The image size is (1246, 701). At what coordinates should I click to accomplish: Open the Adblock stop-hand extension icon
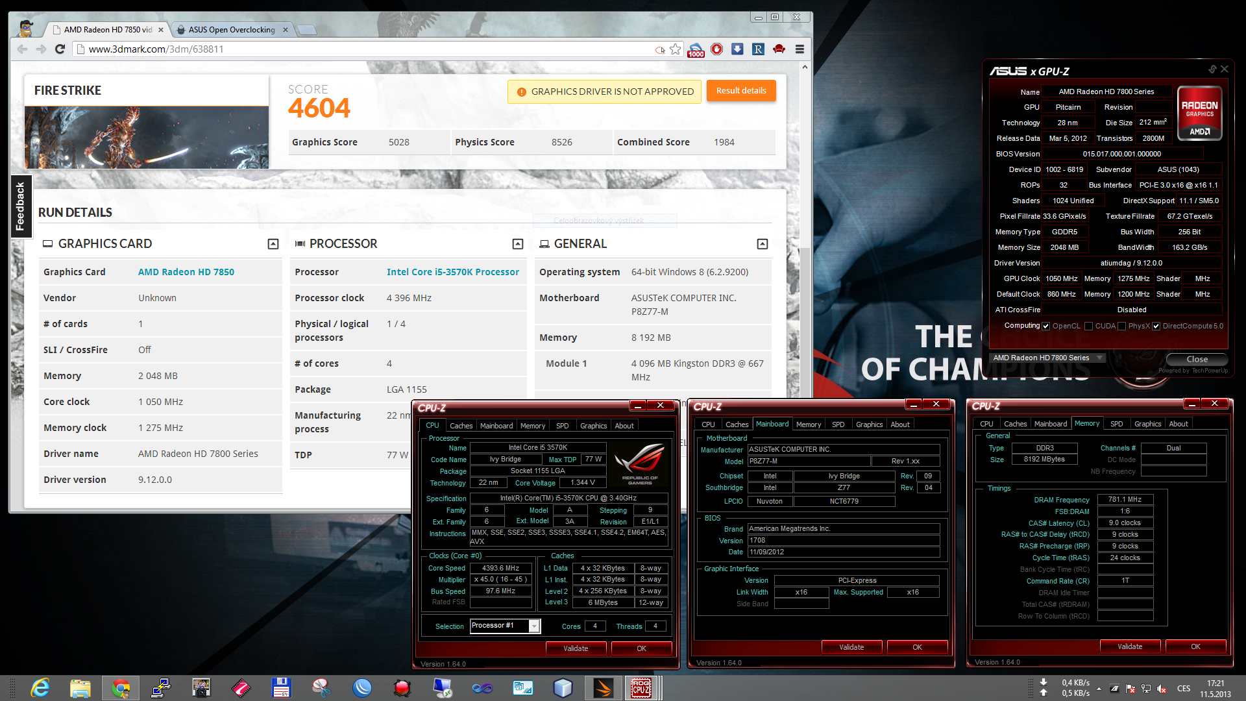(717, 49)
